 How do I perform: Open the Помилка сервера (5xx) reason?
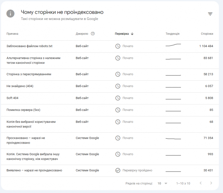(23, 110)
